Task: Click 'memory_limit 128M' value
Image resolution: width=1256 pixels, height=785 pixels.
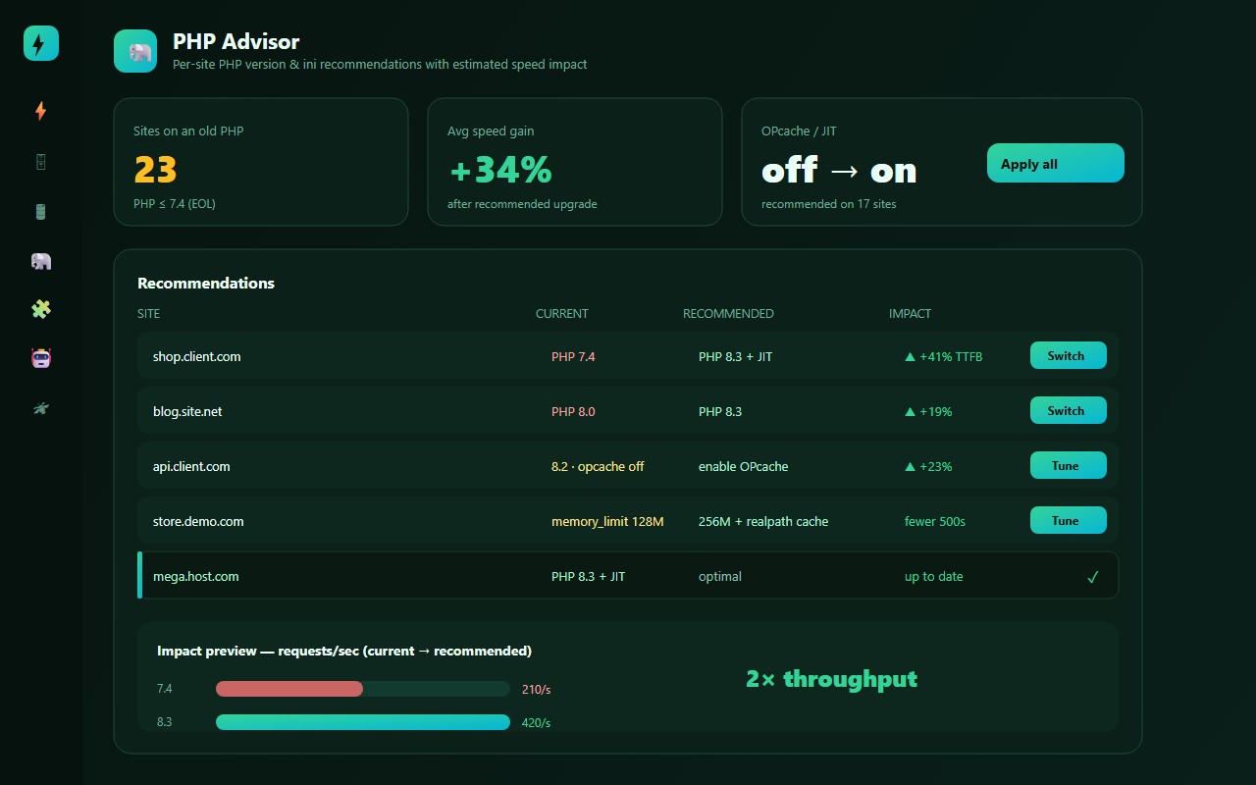Action: tap(607, 522)
